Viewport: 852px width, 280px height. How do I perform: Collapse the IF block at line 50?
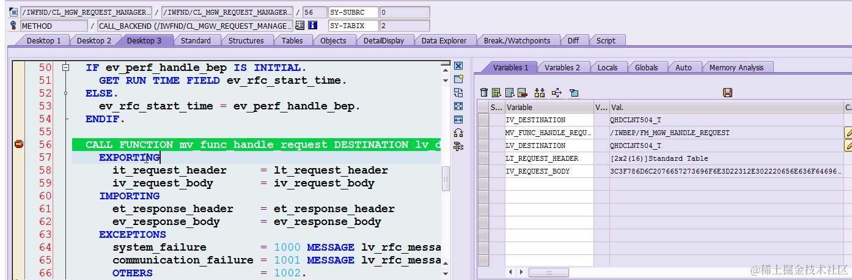coord(66,67)
